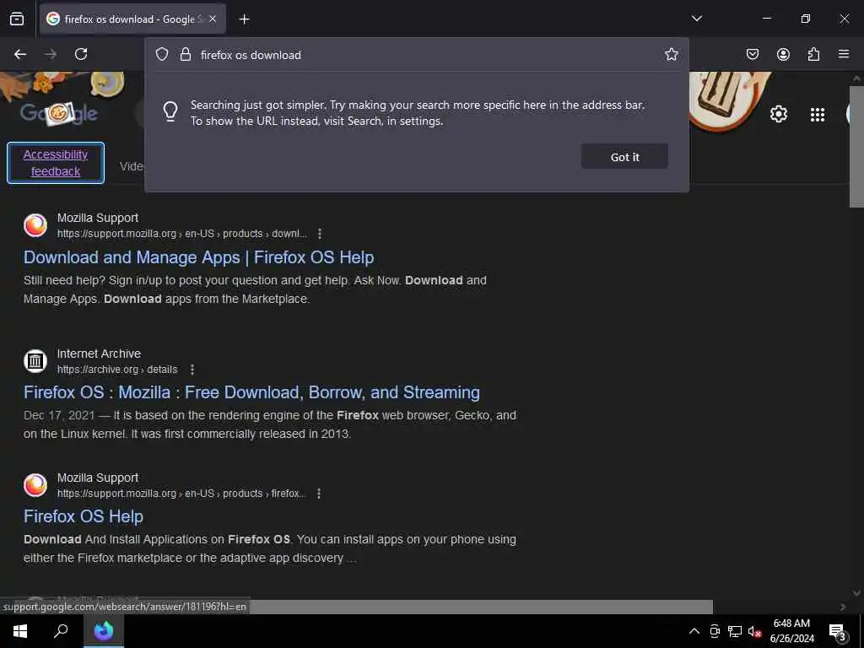Open Save to Pocket icon
The image size is (864, 648).
[x=752, y=54]
